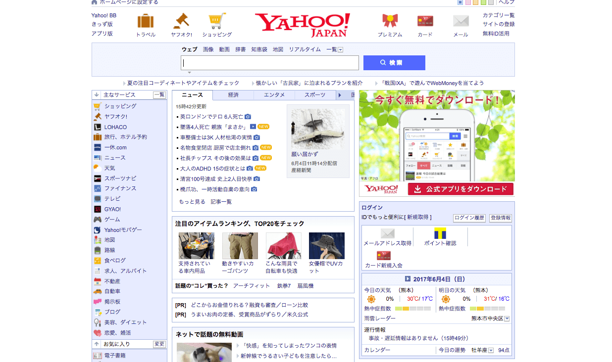This screenshot has height=362, width=612.
Task: Click the もっと見る news link
Action: click(x=192, y=202)
